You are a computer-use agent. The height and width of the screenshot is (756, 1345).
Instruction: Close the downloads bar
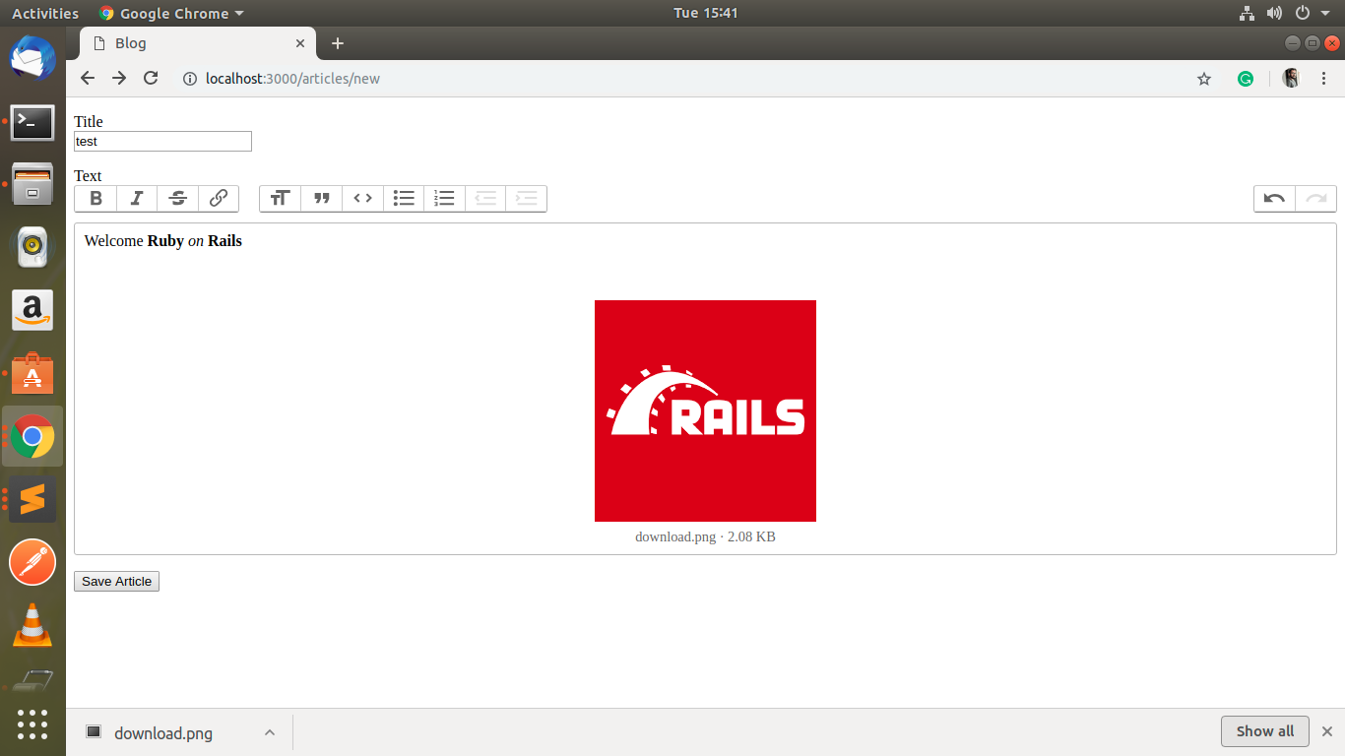1326,731
